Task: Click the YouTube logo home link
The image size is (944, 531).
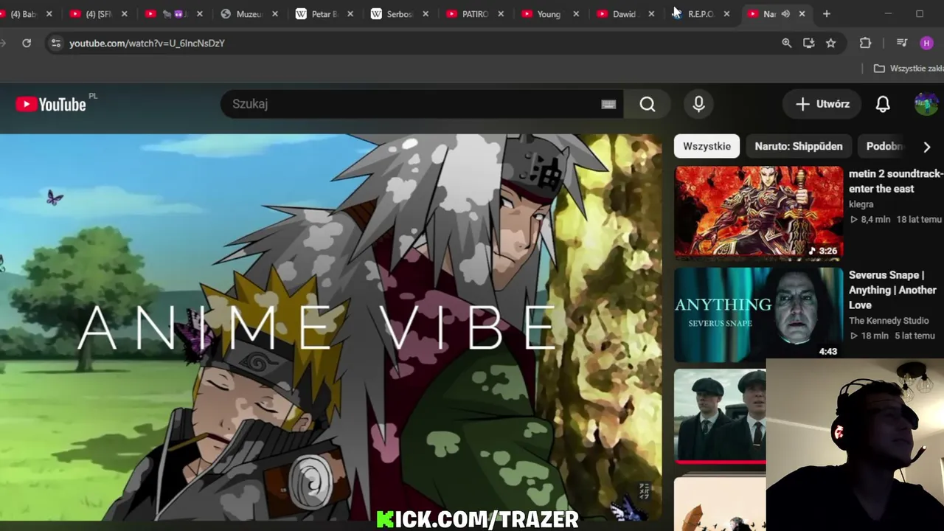Action: click(52, 104)
